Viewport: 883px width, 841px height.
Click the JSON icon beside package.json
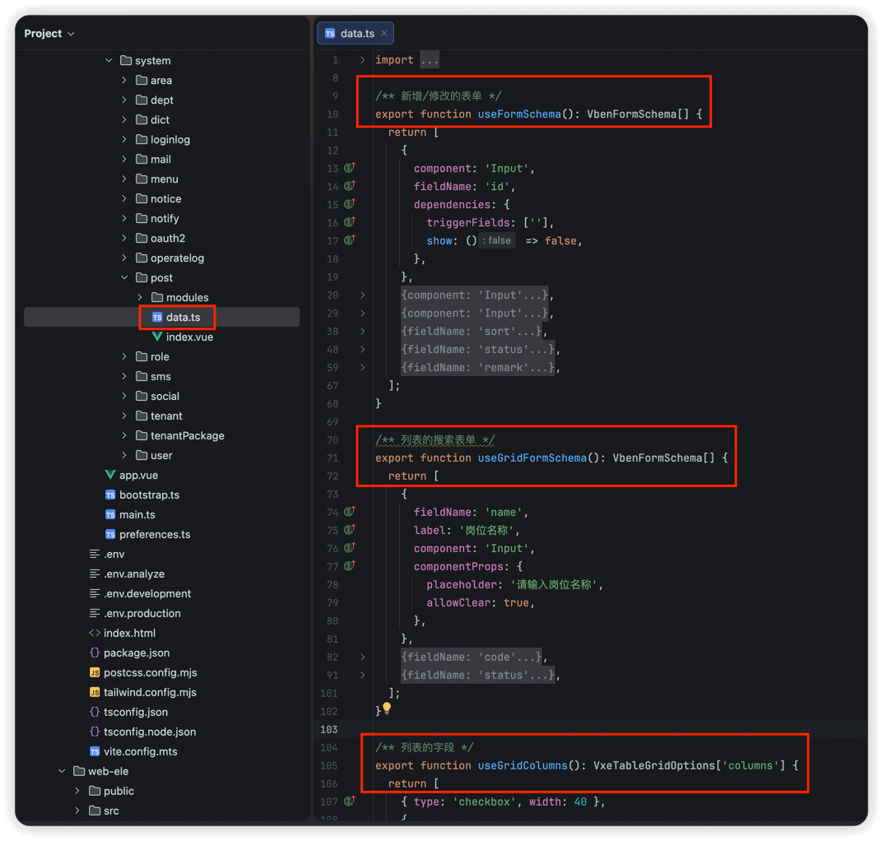click(95, 653)
